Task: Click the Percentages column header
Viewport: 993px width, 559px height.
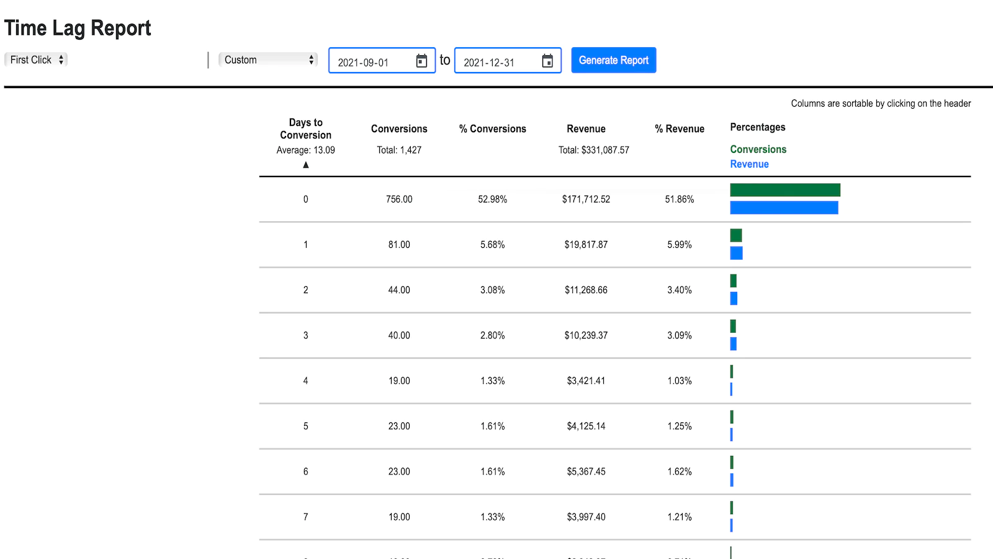Action: 757,127
